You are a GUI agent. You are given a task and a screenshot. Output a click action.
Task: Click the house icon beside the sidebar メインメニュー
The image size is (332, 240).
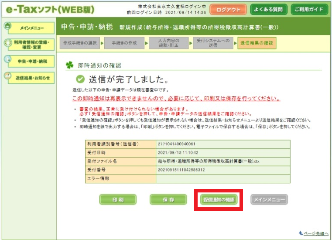coord(7,25)
